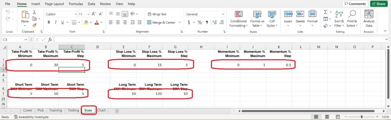Add a new sheet with the plus icon

[x=117, y=111]
